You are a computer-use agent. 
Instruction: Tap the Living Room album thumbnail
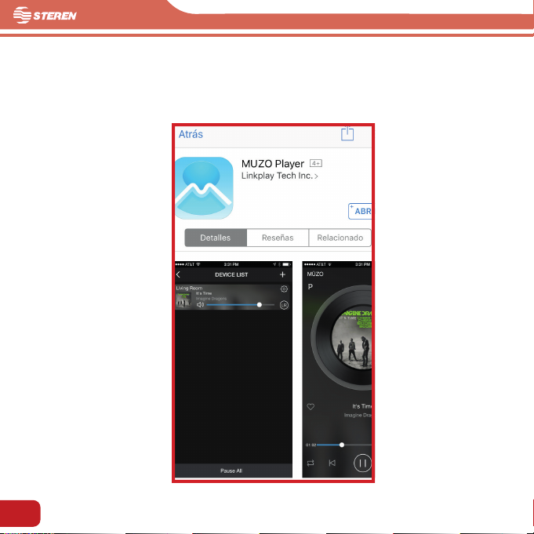coord(183,300)
